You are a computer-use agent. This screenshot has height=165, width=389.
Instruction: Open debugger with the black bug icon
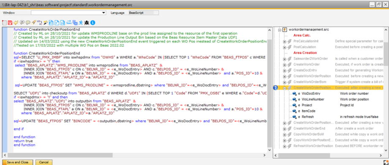tap(87, 23)
